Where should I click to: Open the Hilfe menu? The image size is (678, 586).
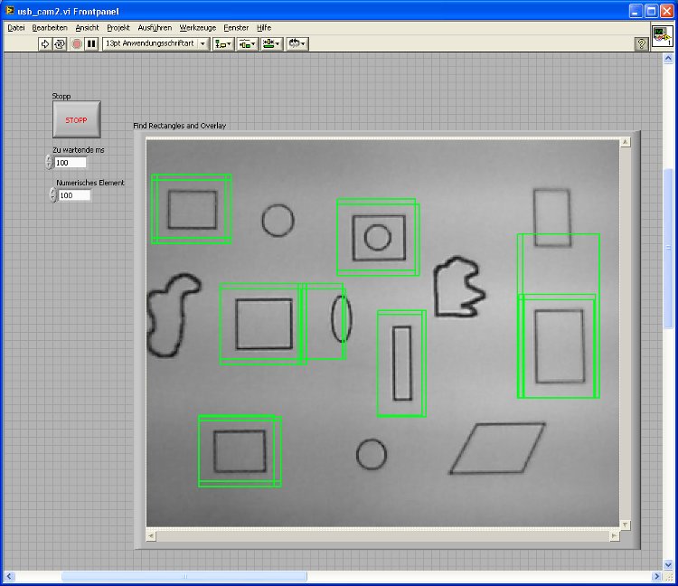264,28
